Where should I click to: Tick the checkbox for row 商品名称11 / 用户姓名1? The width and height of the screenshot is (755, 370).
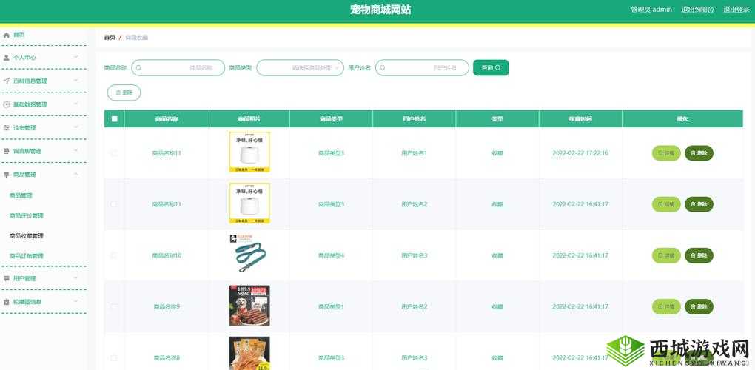114,153
